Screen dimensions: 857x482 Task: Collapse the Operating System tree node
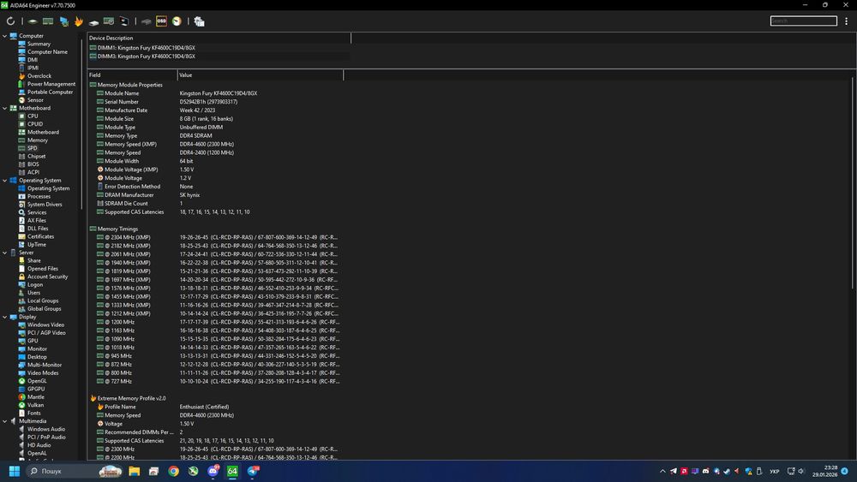4,181
